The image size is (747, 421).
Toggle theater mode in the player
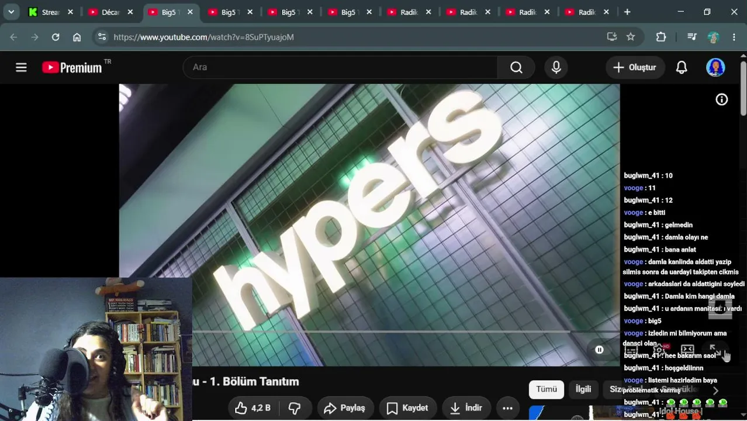pos(687,350)
